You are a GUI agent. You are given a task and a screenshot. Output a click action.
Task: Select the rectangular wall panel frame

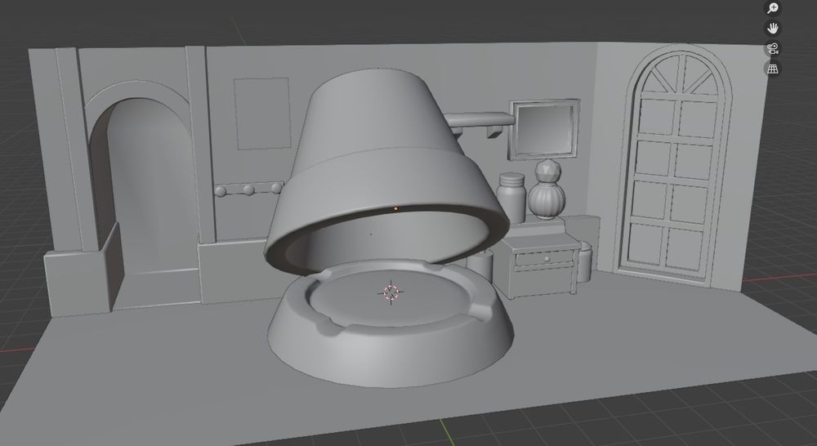click(x=262, y=114)
